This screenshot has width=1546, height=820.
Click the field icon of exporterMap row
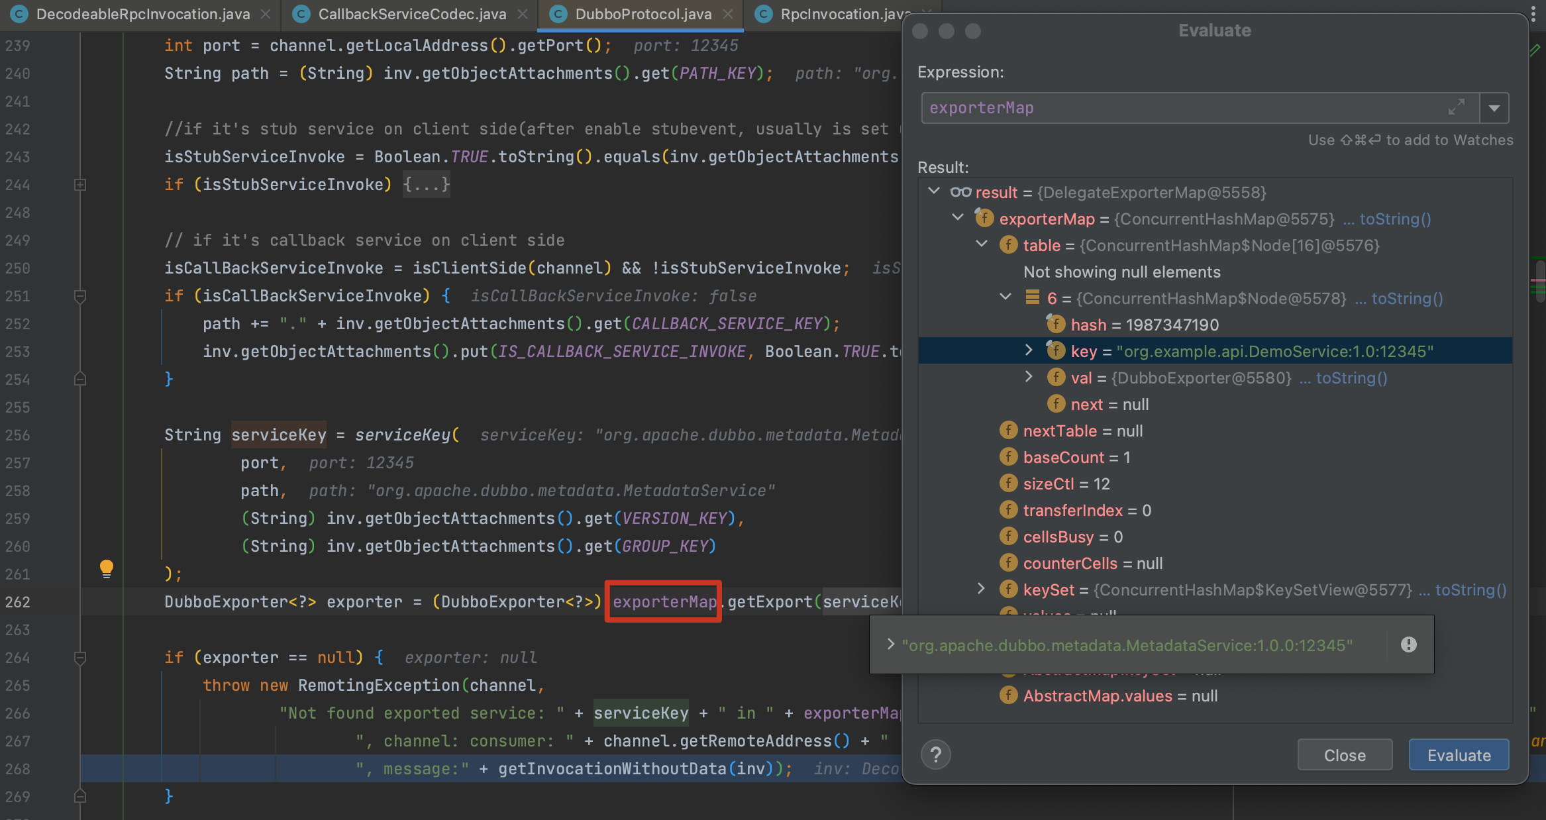coord(984,217)
